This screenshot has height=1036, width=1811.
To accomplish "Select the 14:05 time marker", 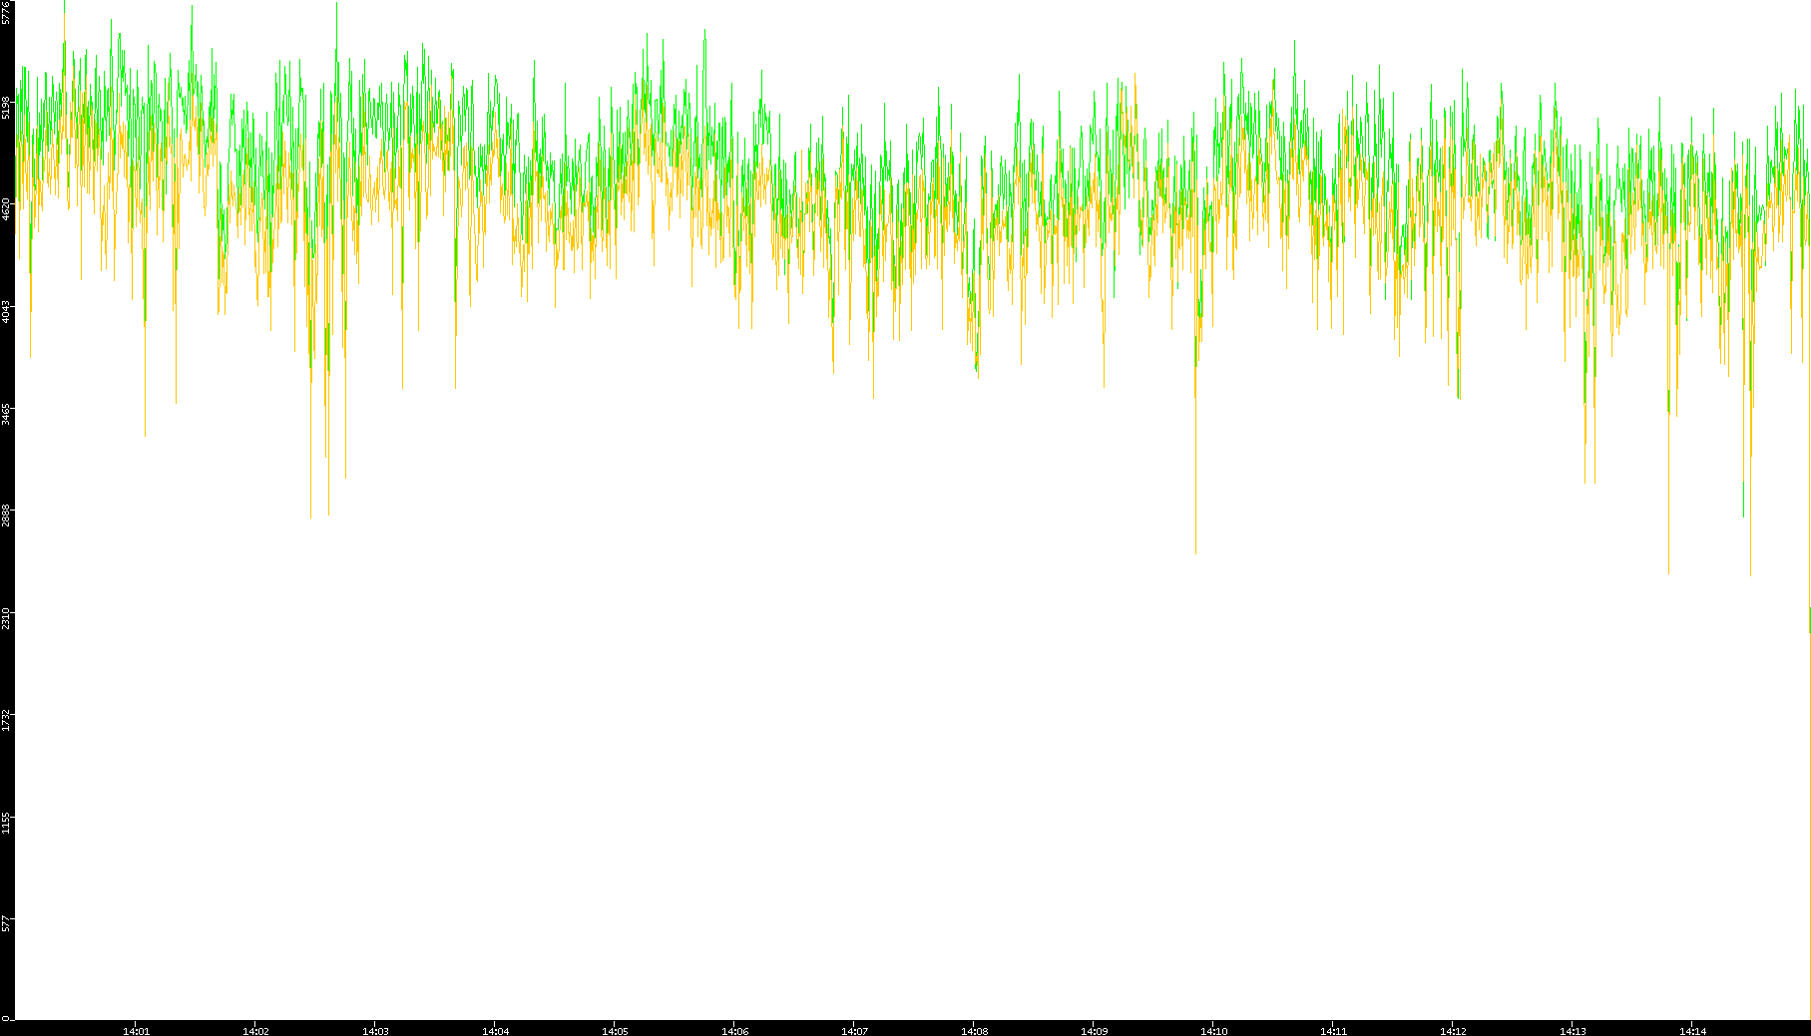I will click(615, 1031).
